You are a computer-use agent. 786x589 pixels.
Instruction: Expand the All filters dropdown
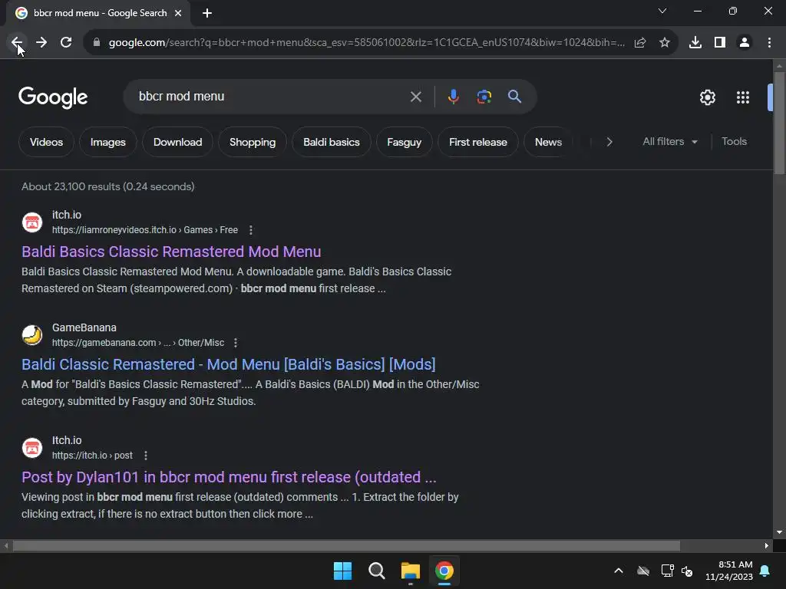pyautogui.click(x=669, y=142)
